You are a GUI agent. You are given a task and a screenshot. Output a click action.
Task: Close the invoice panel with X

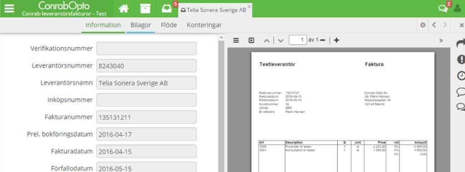pyautogui.click(x=461, y=25)
